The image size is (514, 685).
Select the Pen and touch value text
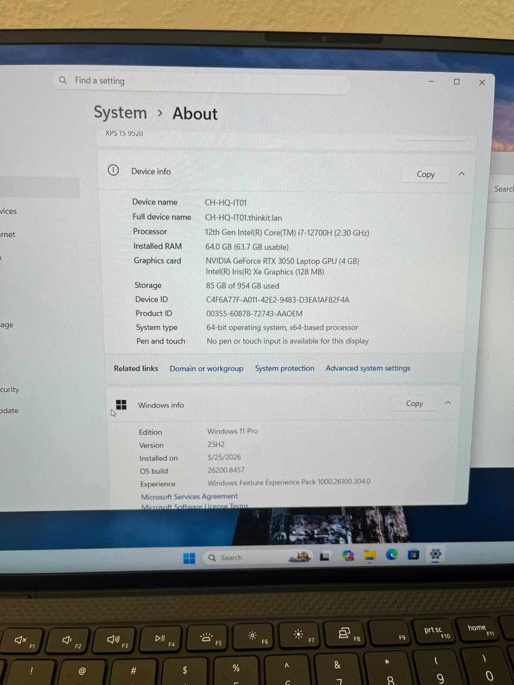tap(288, 341)
